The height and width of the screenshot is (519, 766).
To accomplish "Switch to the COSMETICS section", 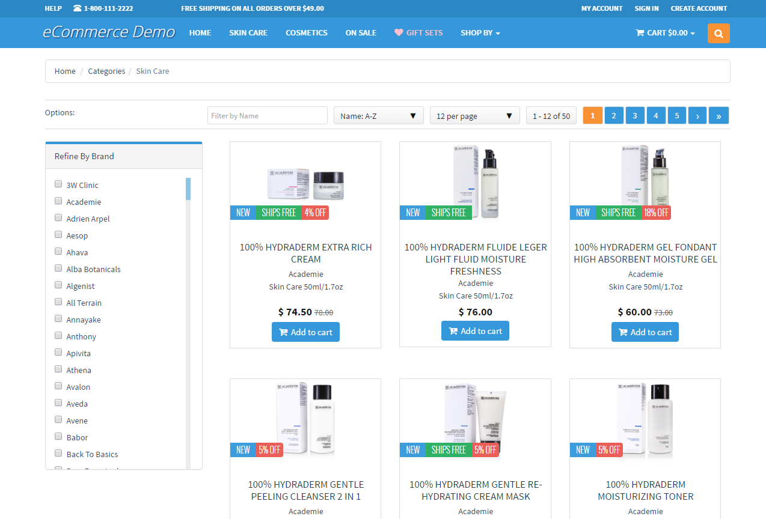I will (x=307, y=33).
